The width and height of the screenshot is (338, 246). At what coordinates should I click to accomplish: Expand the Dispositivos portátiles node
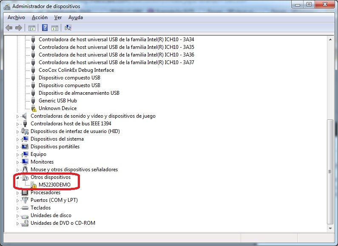18,147
